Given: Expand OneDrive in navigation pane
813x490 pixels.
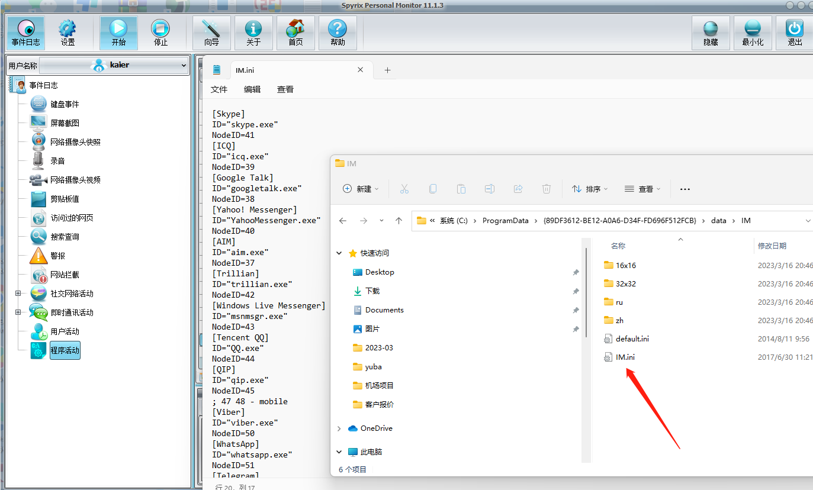Looking at the screenshot, I should pyautogui.click(x=339, y=428).
